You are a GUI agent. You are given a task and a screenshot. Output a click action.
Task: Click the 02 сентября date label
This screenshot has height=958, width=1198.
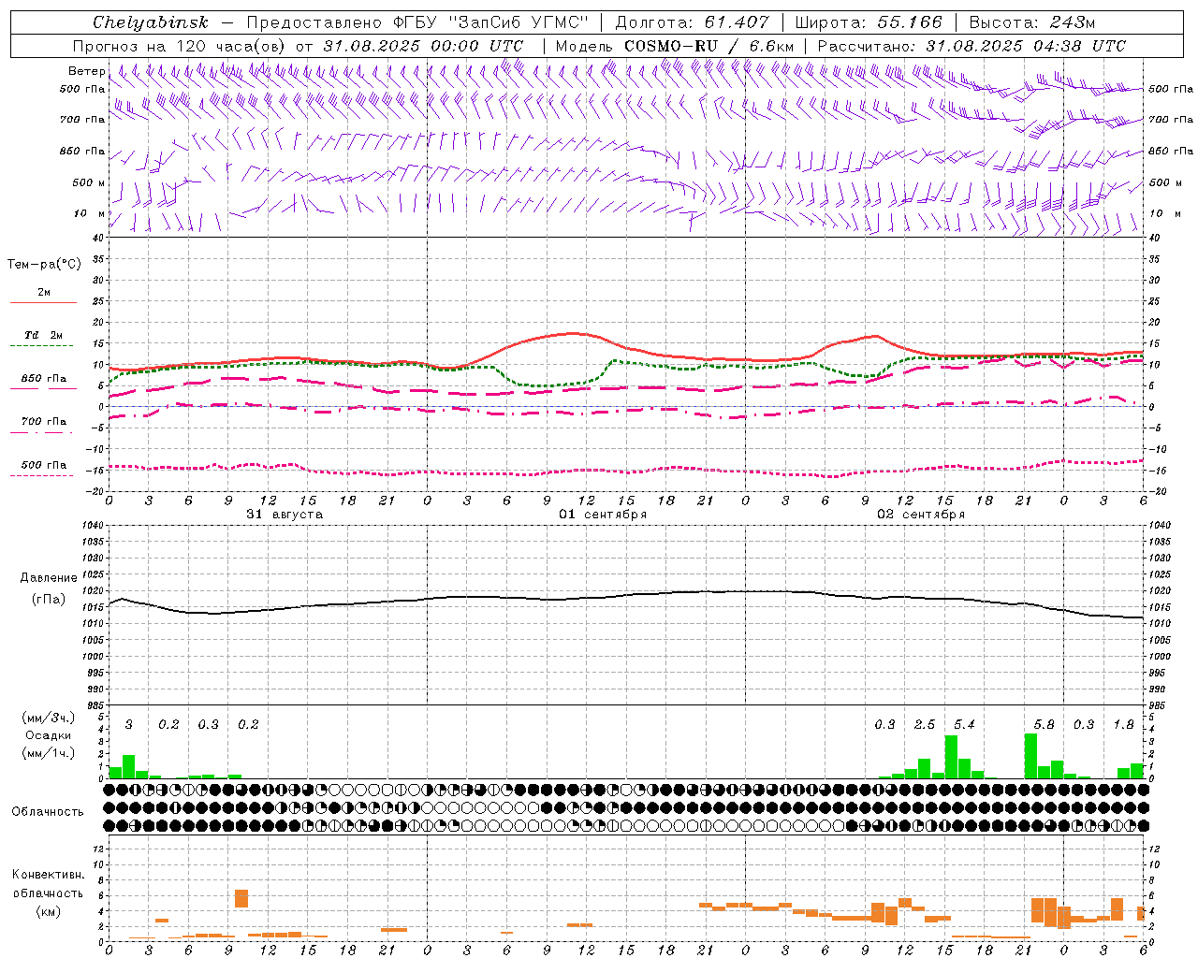coord(921,515)
